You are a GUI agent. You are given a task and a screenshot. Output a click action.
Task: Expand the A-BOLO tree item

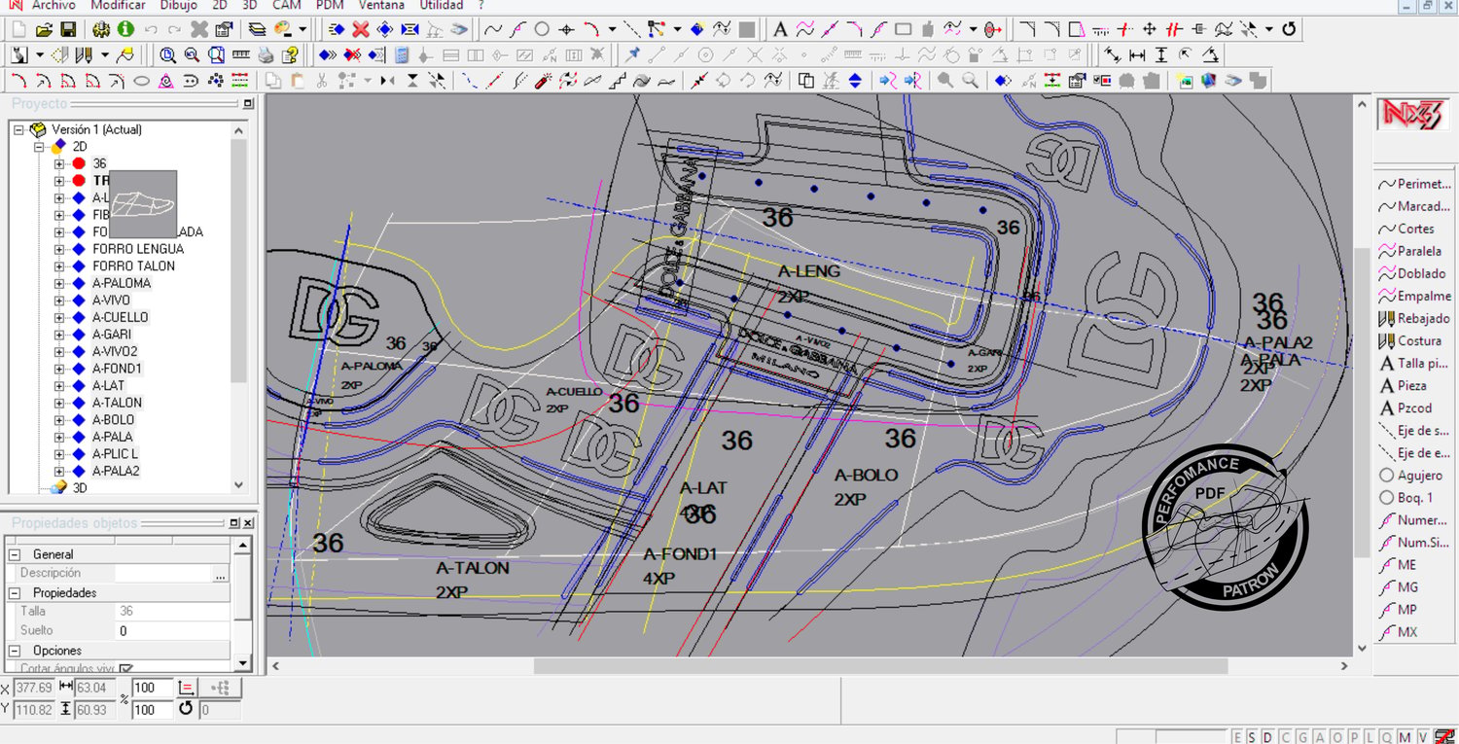tap(59, 420)
